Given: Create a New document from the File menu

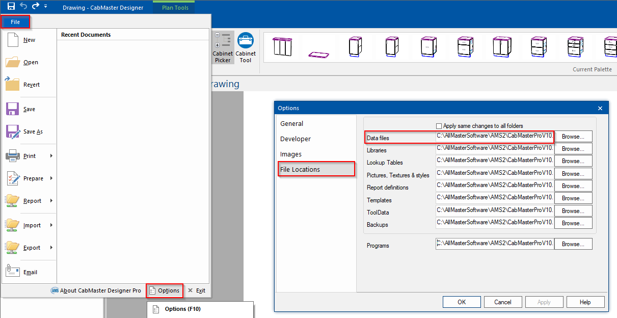Looking at the screenshot, I should tap(29, 40).
